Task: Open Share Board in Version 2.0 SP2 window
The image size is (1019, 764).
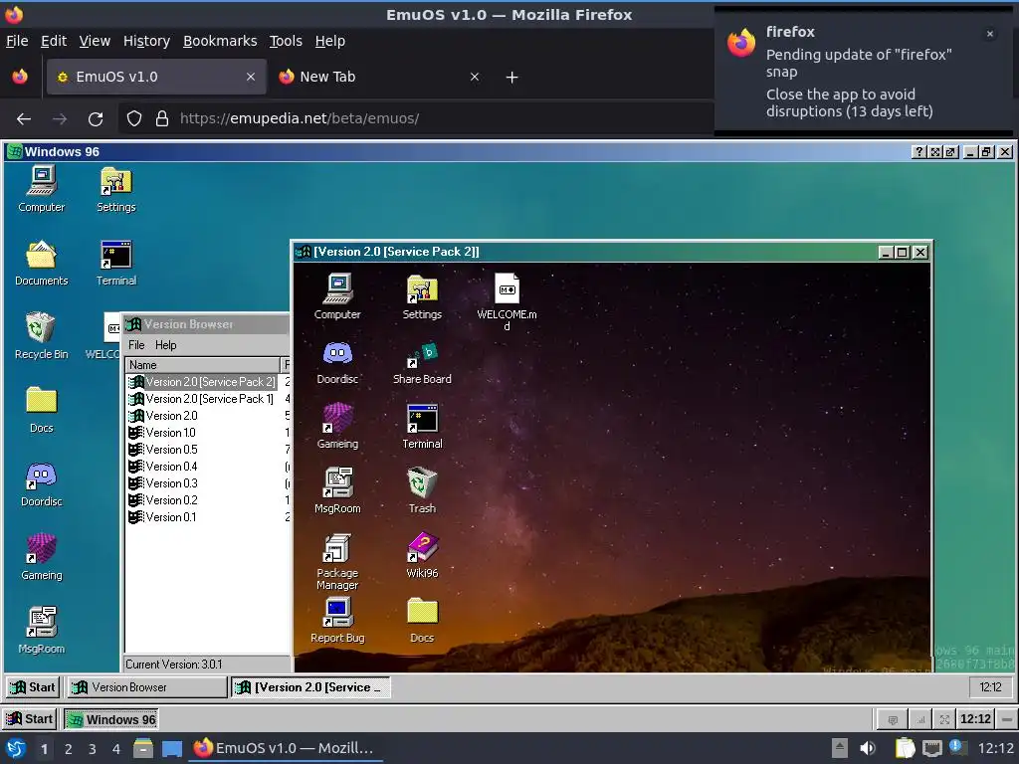Action: (x=422, y=362)
